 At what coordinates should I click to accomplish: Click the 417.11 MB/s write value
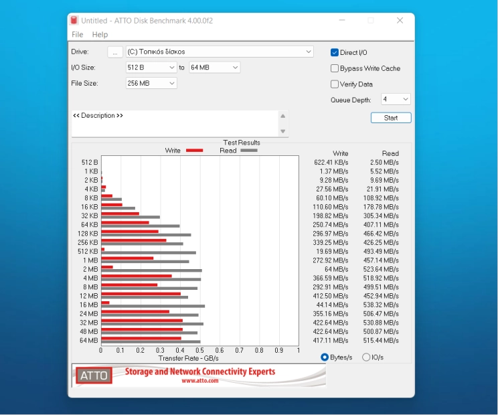point(330,341)
